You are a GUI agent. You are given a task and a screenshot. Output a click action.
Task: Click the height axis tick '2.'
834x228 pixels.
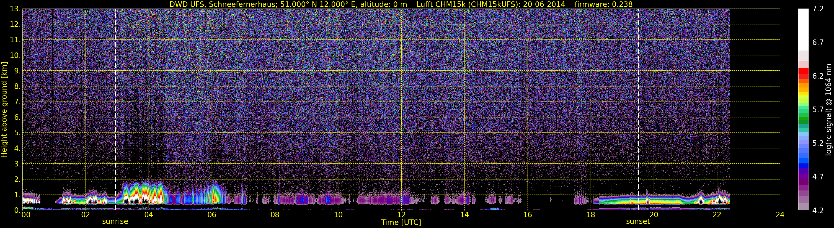point(17,179)
